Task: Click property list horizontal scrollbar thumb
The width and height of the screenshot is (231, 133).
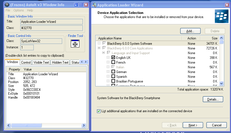Action: (26, 126)
